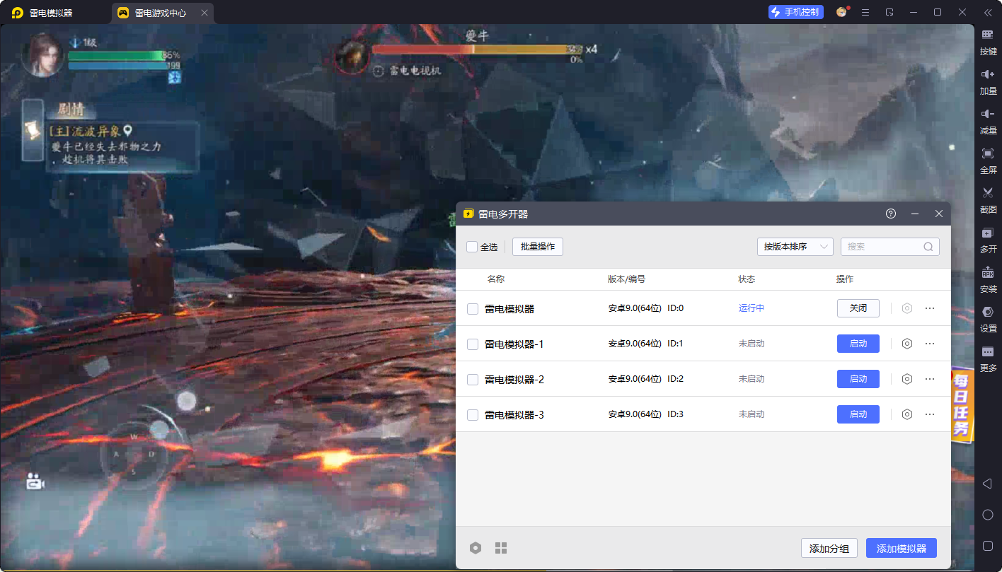The height and width of the screenshot is (572, 1002).
Task: Tap the Android back triangle button
Action: click(x=987, y=483)
